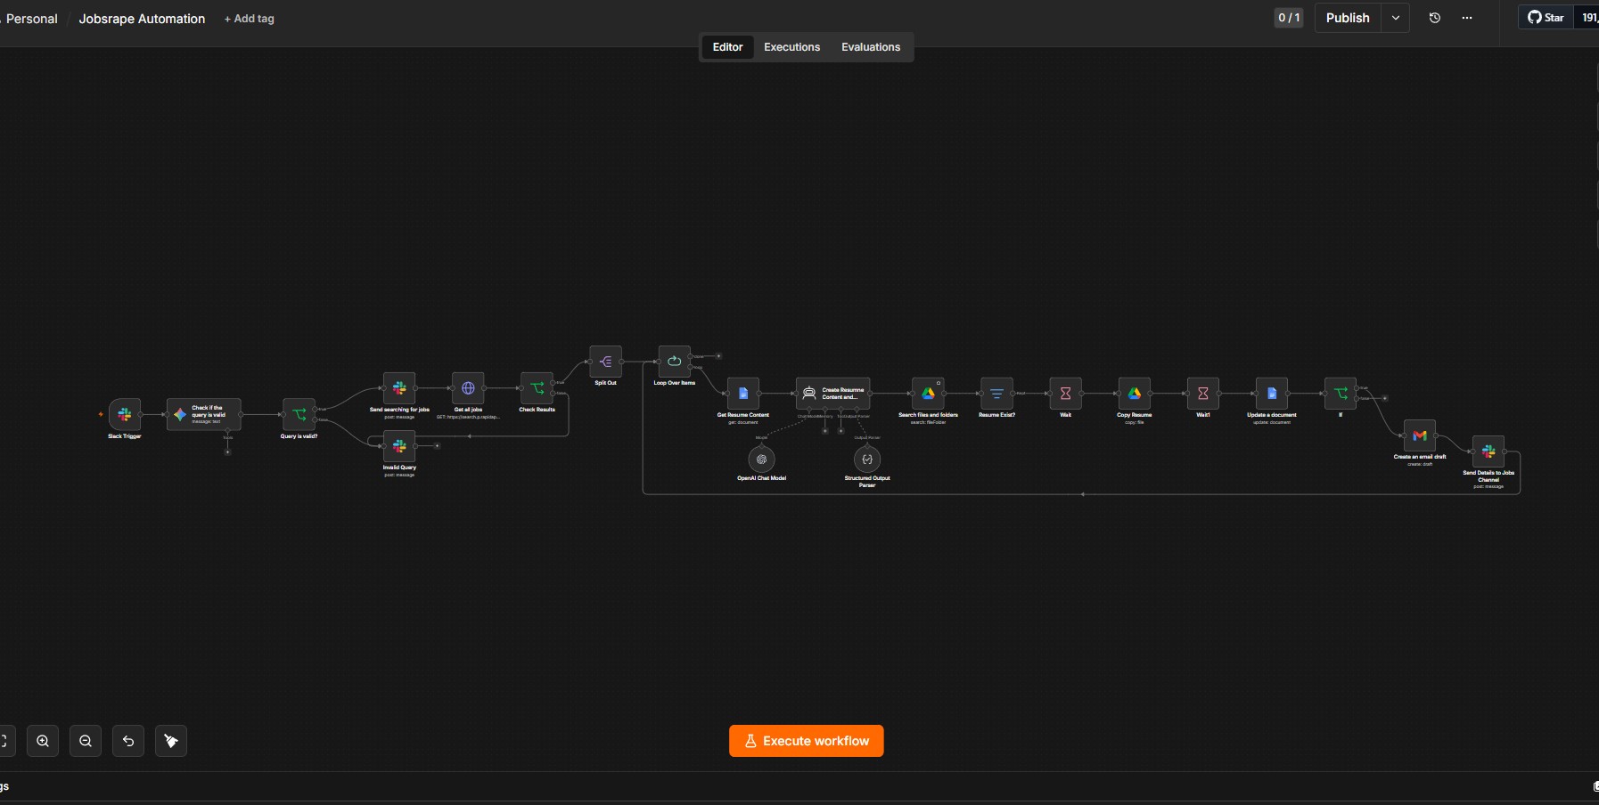Click the undo/reset zoom canvas button
Image resolution: width=1599 pixels, height=805 pixels.
[x=128, y=741]
